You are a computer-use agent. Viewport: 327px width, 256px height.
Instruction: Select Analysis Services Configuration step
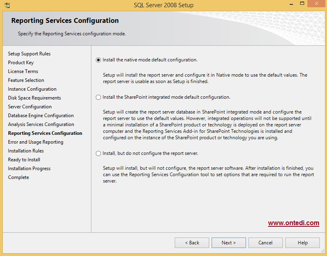point(41,124)
